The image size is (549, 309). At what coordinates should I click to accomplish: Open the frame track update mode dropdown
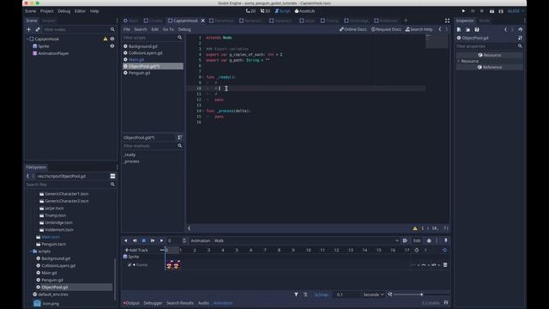(414, 265)
